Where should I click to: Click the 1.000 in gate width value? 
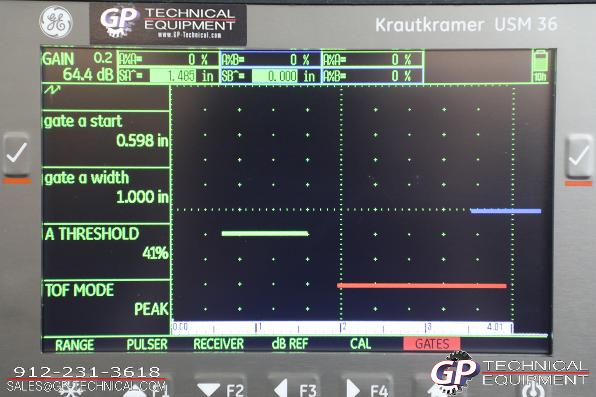coord(143,197)
